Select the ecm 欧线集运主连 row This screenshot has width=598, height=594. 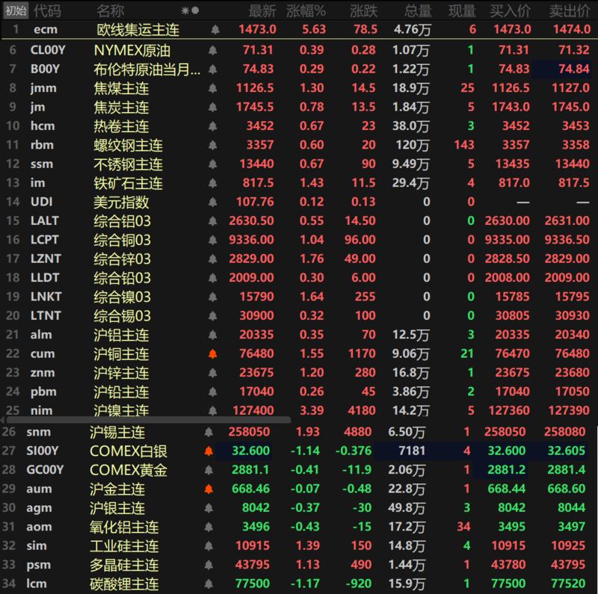pyautogui.click(x=299, y=29)
